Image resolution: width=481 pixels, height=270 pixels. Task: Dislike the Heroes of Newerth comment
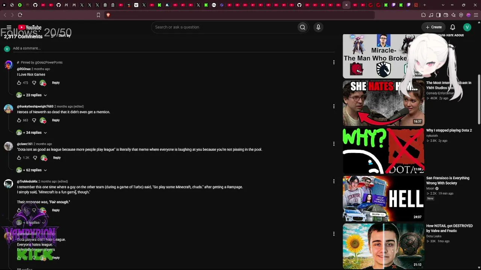point(34,120)
